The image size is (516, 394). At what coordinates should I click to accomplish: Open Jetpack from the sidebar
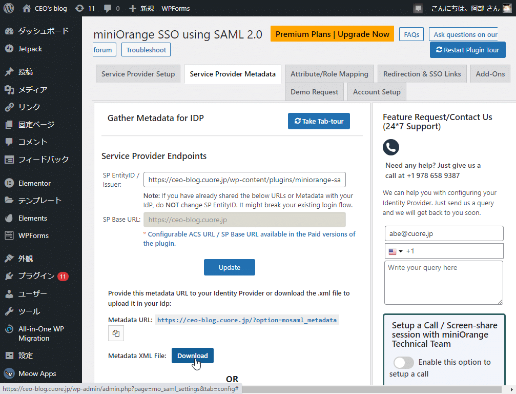(30, 49)
